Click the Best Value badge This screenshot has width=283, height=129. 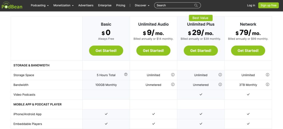pos(201,18)
